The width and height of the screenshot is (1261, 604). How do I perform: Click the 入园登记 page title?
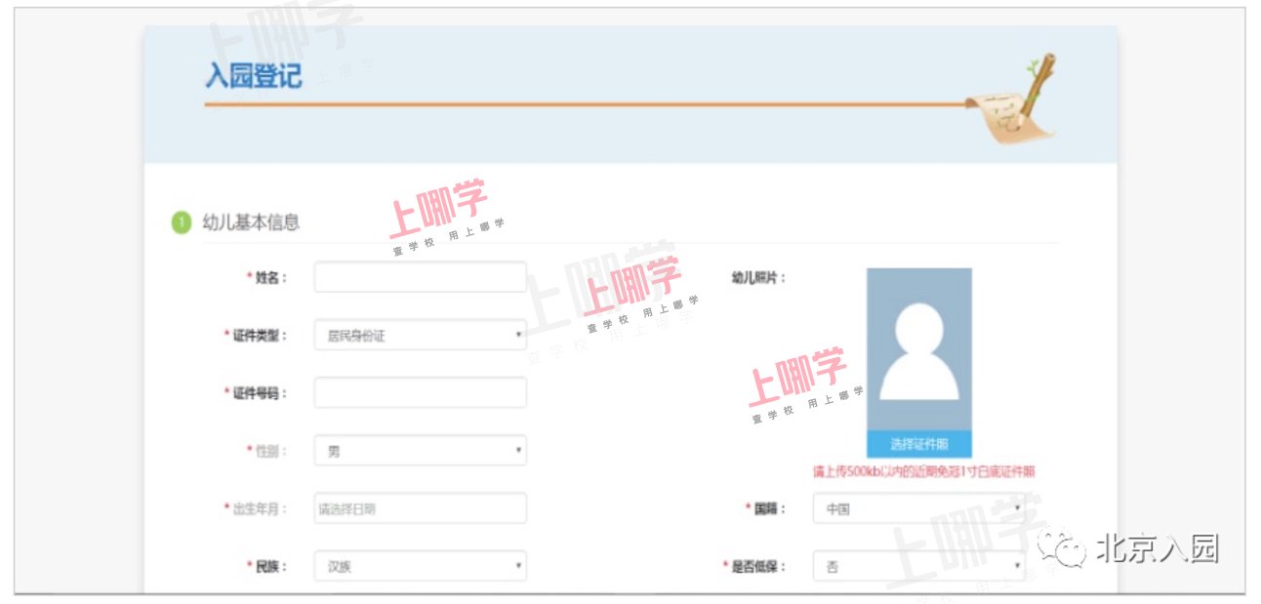254,76
